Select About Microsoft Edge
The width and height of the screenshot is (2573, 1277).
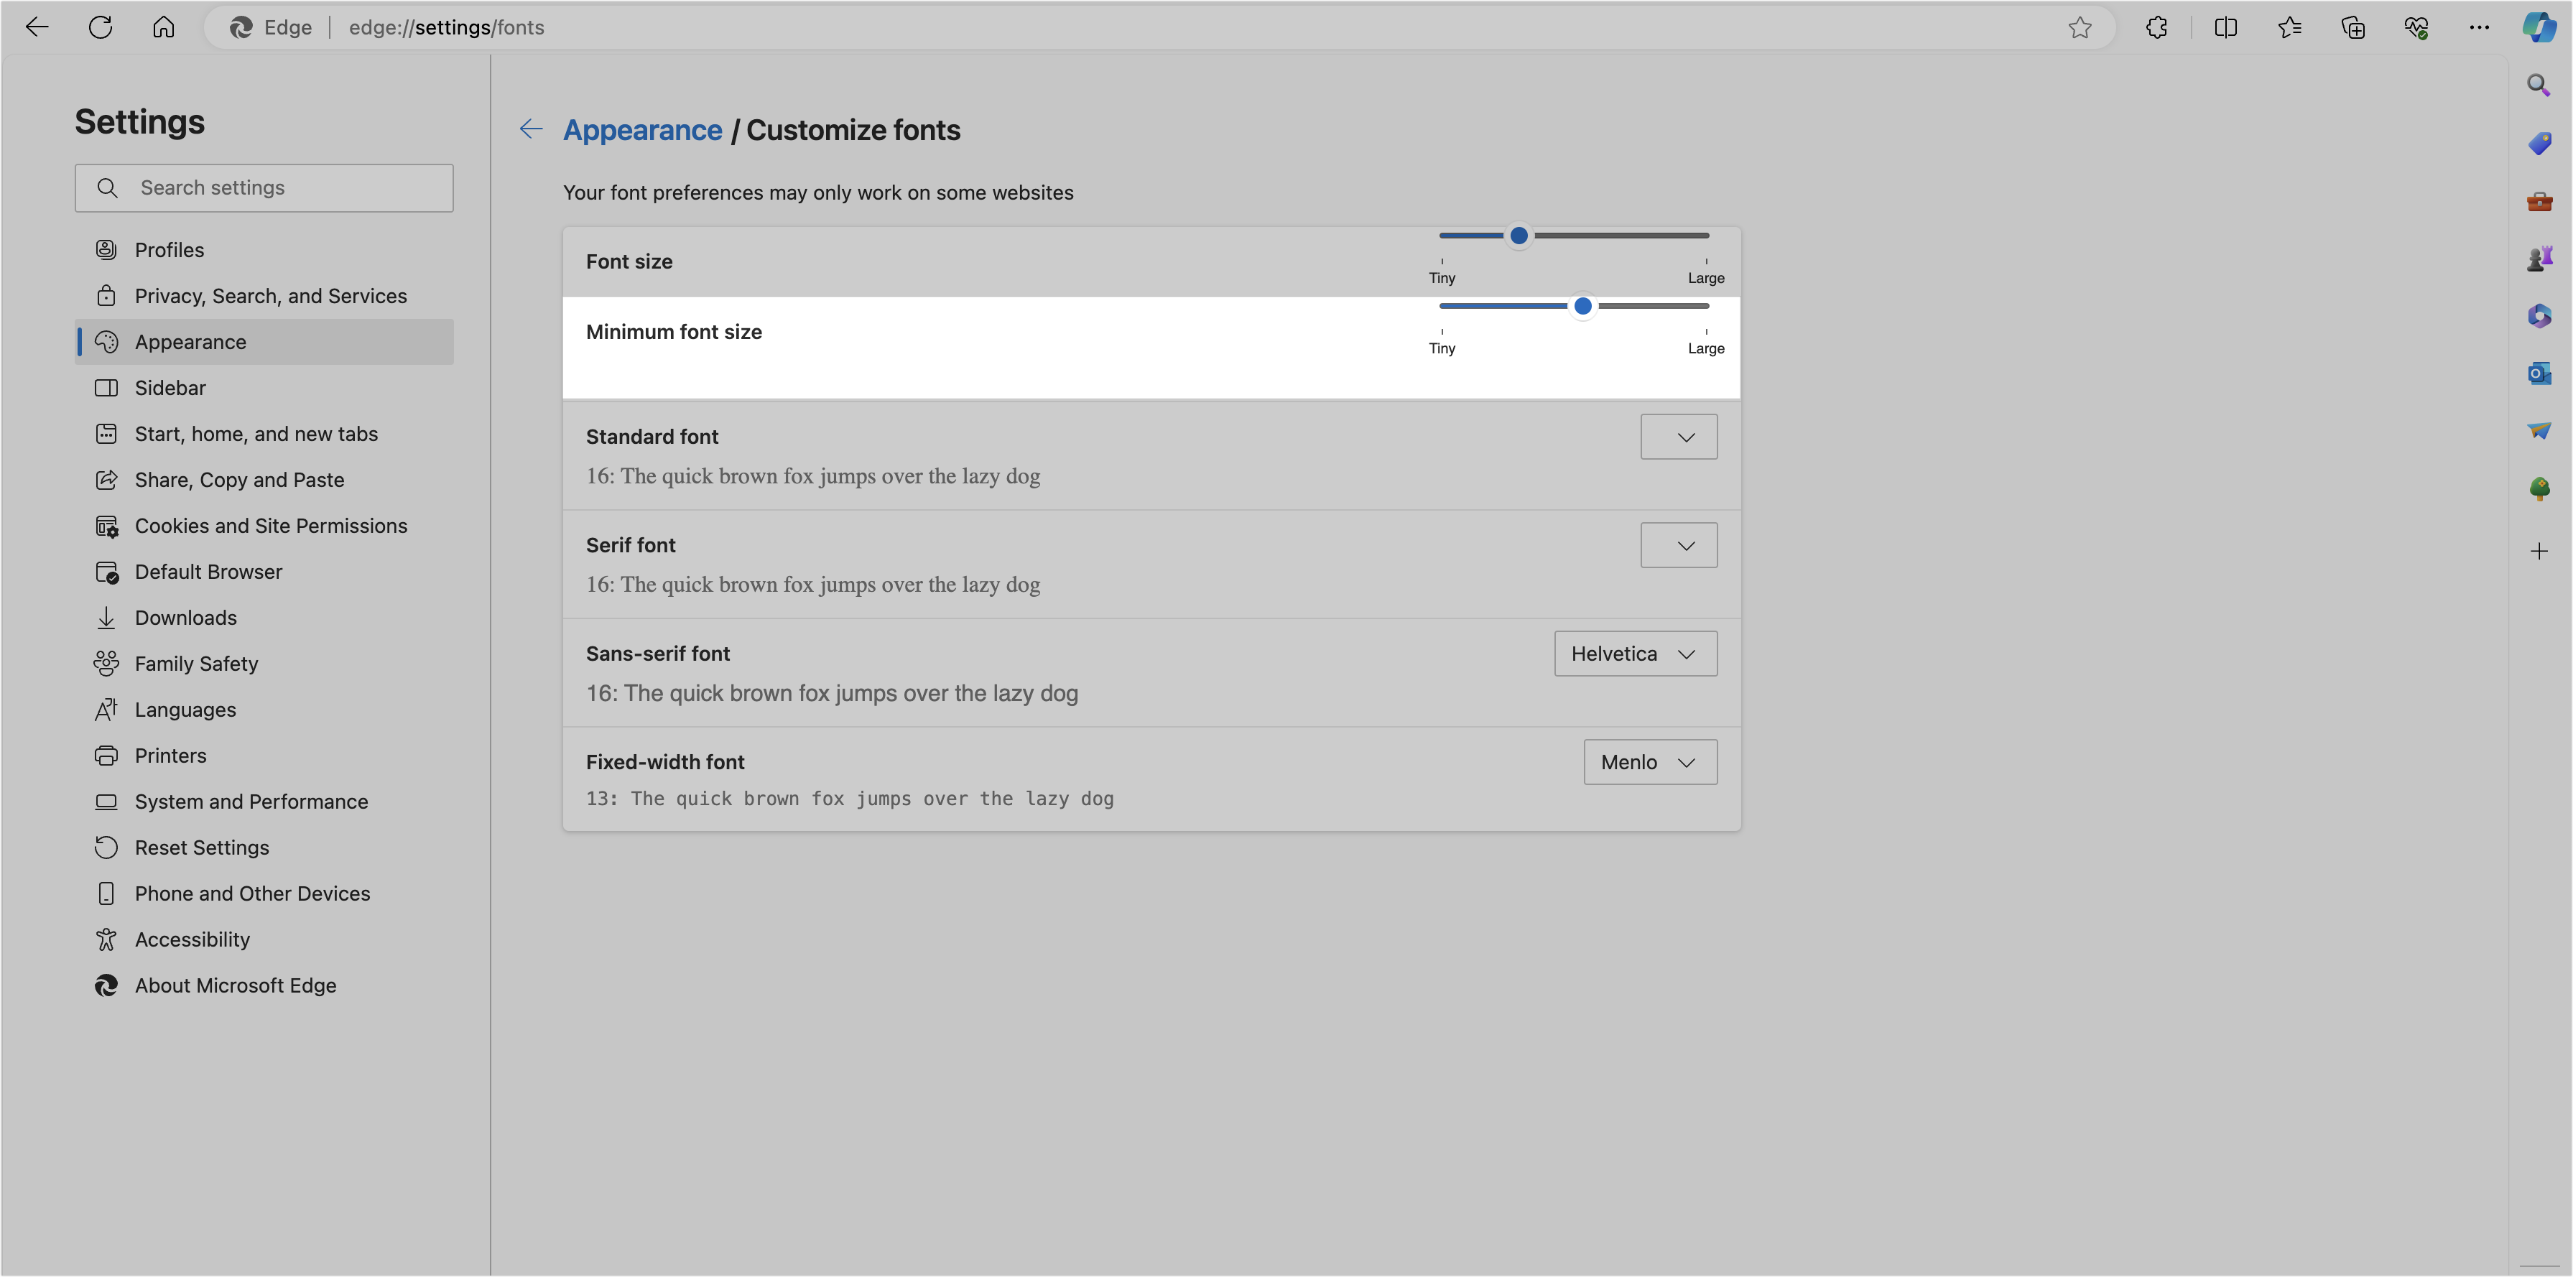(236, 985)
